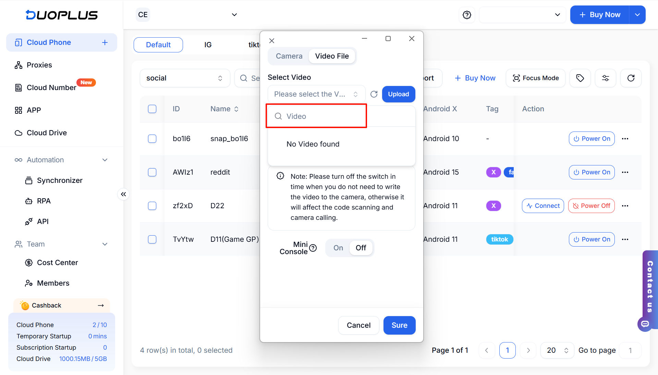Viewport: 658px width, 375px height.
Task: Turn Mini Console Off
Action: click(x=361, y=248)
